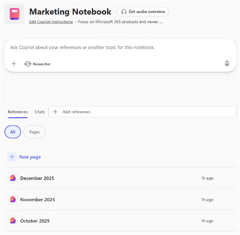Open the December 2025 page
Viewport: 240px width, 235px height.
coord(120,178)
